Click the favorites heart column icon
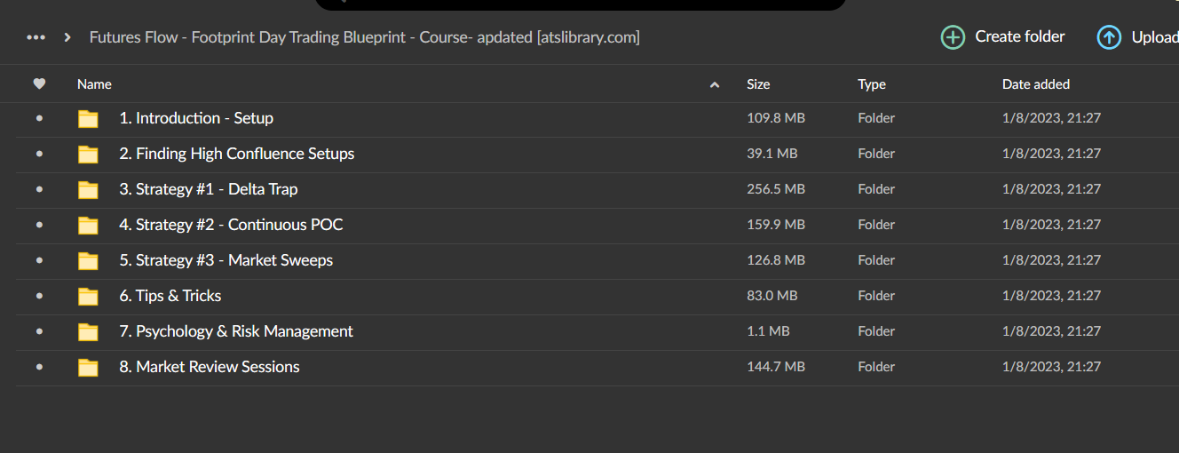The height and width of the screenshot is (453, 1179). (x=39, y=84)
